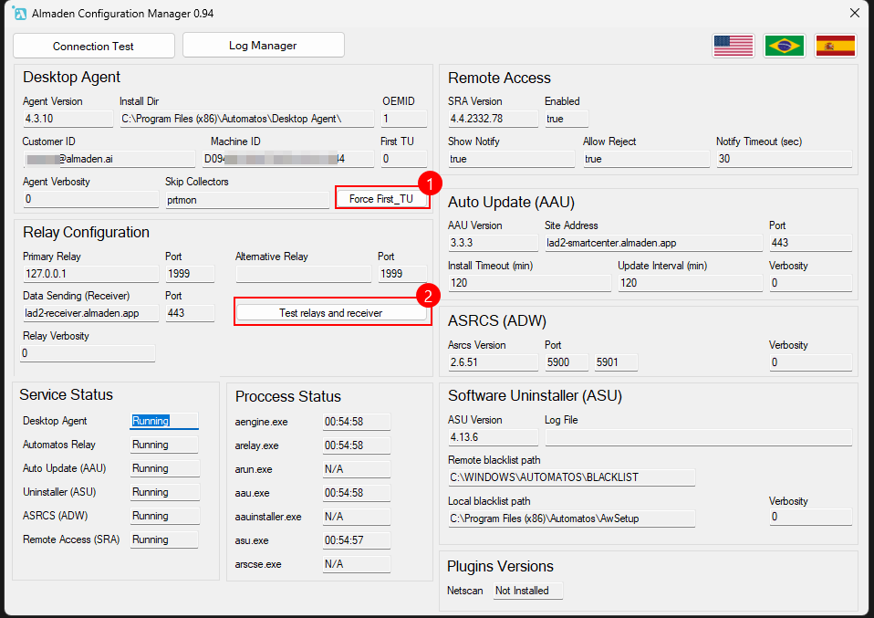The width and height of the screenshot is (874, 618).
Task: Open the Log Manager
Action: click(263, 45)
